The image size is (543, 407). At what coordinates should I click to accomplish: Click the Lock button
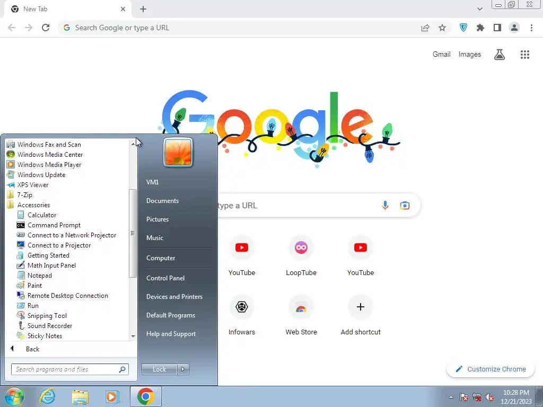click(160, 369)
